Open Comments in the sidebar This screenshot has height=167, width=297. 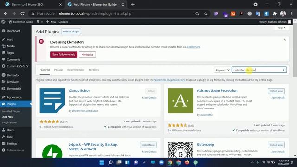(x=13, y=60)
